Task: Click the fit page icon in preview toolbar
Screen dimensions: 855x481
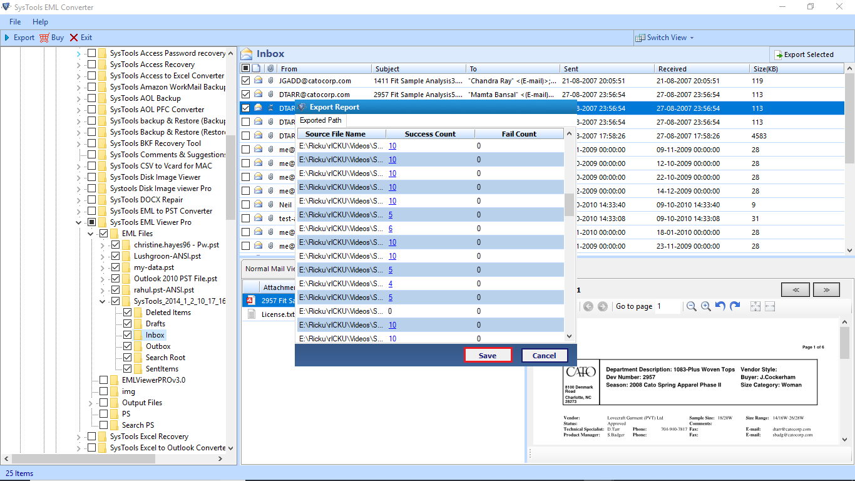Action: tap(755, 306)
